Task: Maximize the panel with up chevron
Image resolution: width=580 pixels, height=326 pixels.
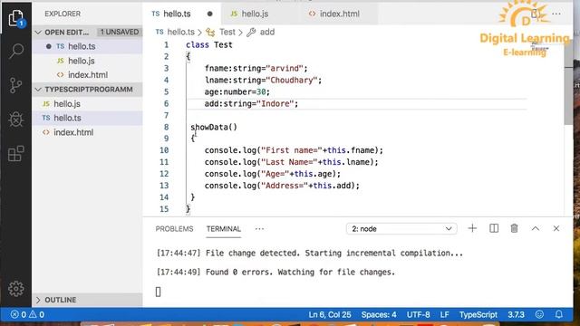Action: pyautogui.click(x=536, y=228)
